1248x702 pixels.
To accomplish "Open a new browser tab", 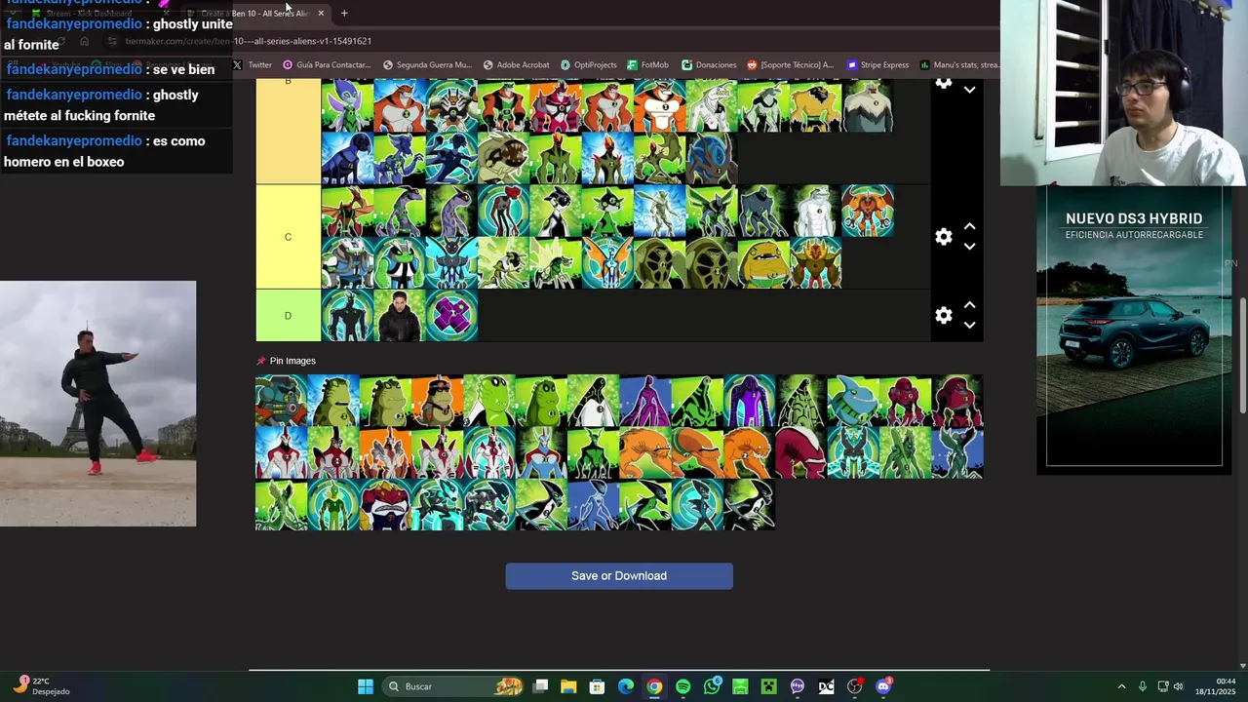I will [x=344, y=14].
